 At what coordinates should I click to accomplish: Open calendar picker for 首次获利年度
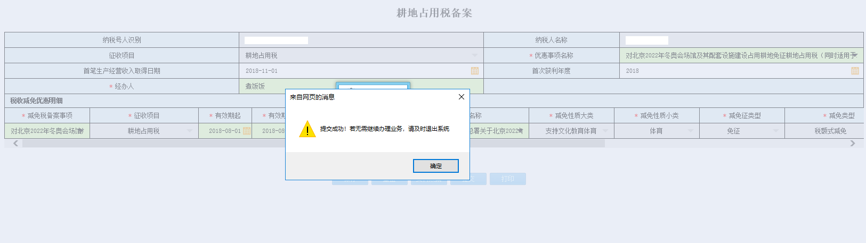pyautogui.click(x=855, y=71)
